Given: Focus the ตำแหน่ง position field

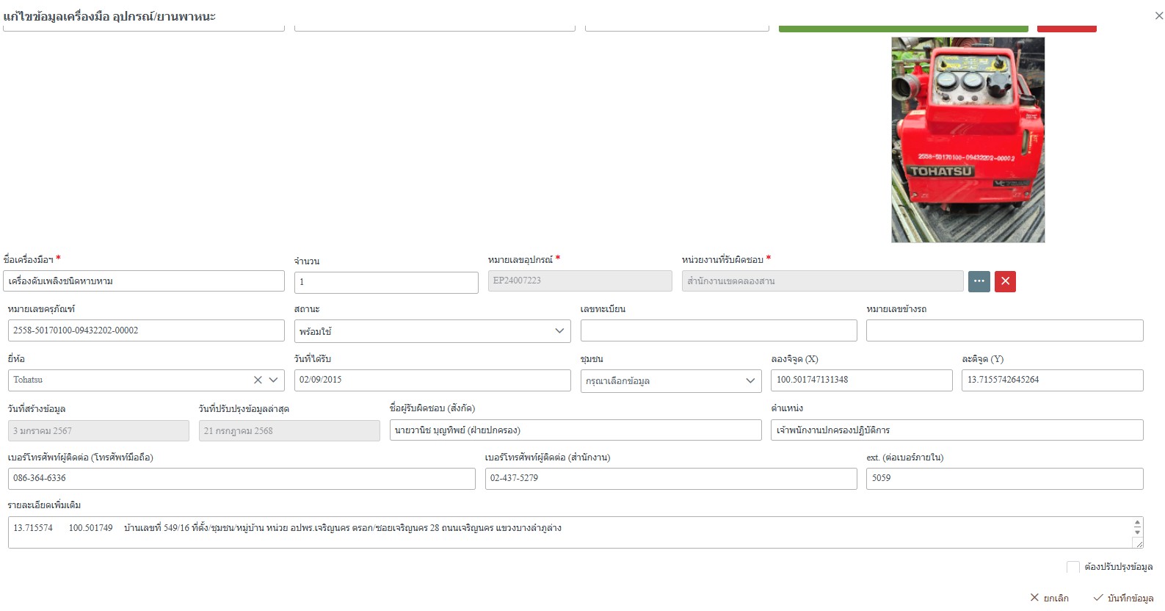Looking at the screenshot, I should [x=957, y=430].
